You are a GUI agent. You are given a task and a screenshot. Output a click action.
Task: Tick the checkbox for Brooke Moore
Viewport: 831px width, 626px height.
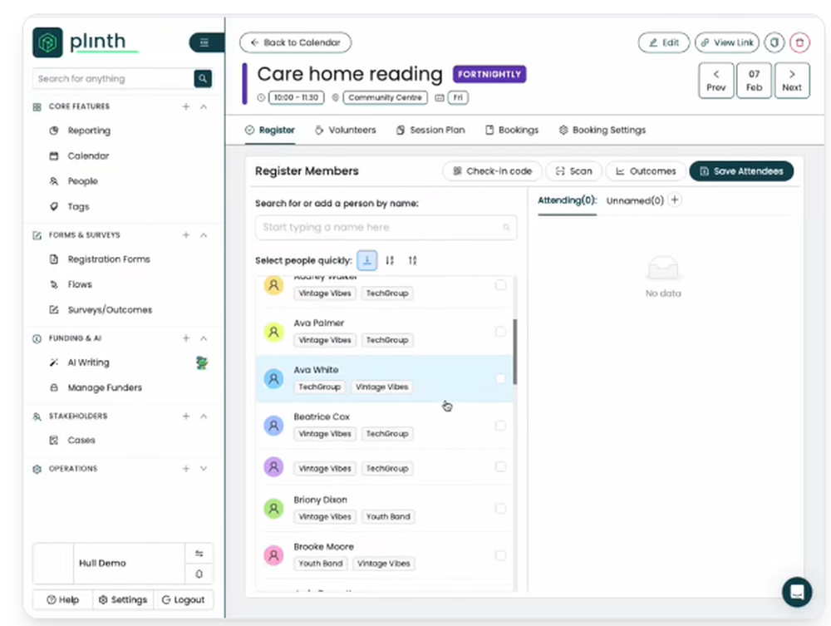[500, 555]
